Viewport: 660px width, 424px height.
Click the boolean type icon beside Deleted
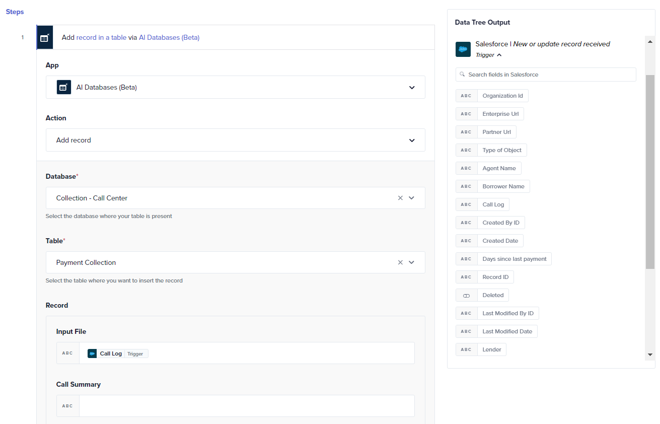coord(466,295)
